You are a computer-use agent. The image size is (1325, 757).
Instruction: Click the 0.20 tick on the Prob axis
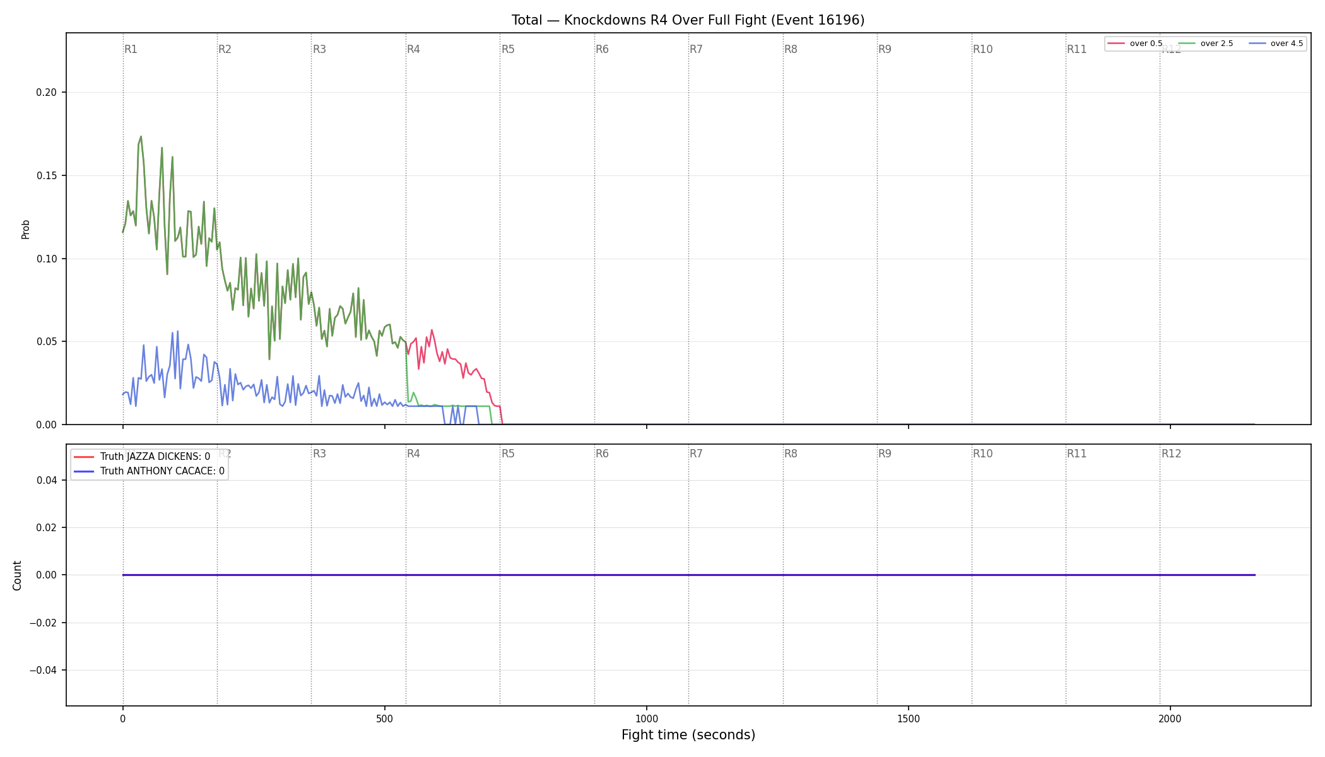point(46,92)
